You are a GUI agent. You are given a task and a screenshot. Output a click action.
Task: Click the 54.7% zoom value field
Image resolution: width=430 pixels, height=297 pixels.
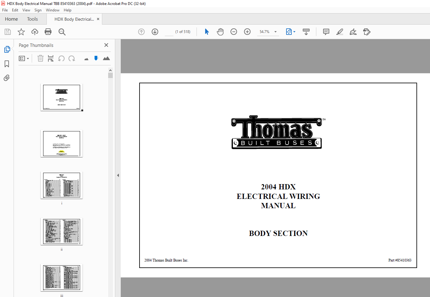[264, 32]
